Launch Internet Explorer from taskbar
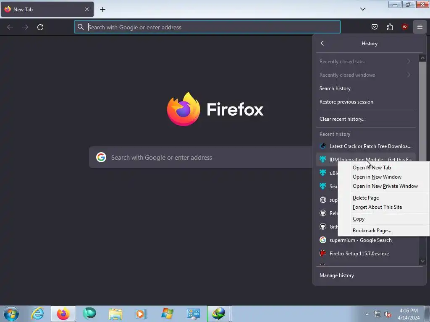Image resolution: width=430 pixels, height=322 pixels. coord(37,314)
